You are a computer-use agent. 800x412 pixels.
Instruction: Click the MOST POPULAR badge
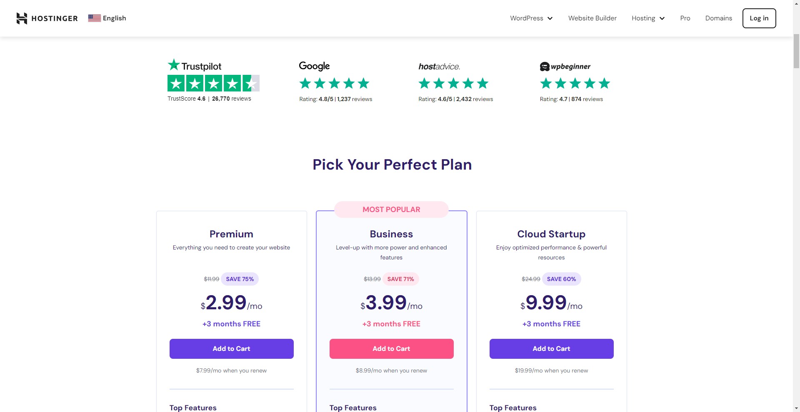click(391, 210)
